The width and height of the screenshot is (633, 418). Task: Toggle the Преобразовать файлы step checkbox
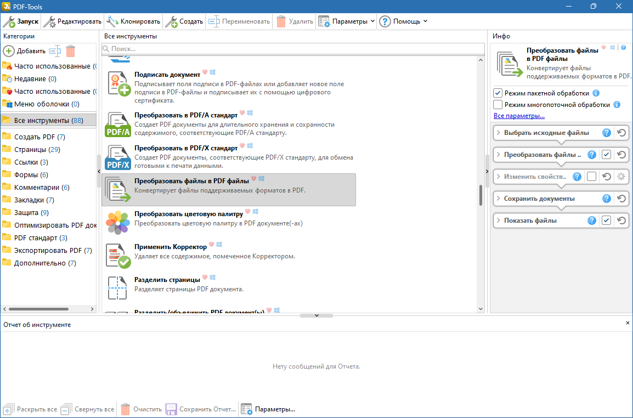[x=606, y=155]
